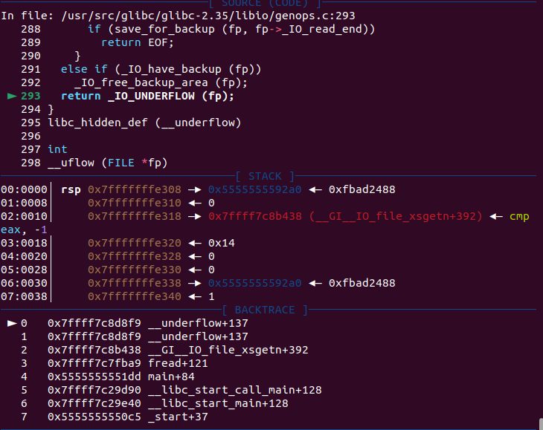
Task: Click libc_hidden_def (__underflow) on line 295
Action: coord(144,123)
